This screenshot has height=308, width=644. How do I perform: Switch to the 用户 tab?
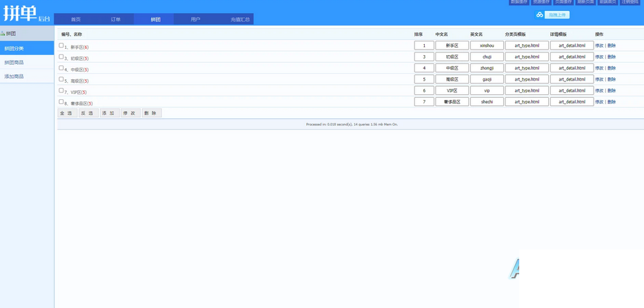coord(195,19)
